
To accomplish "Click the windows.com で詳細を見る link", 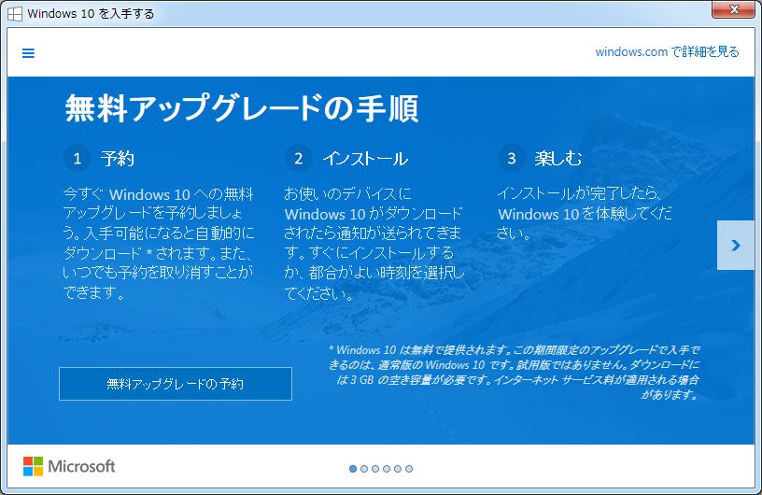I will (667, 52).
